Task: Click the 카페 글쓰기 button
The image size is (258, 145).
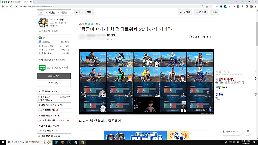Action: (54, 76)
